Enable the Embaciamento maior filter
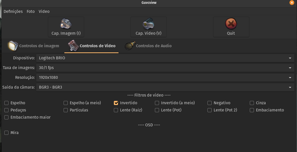The height and width of the screenshot is (152, 297). 6,117
